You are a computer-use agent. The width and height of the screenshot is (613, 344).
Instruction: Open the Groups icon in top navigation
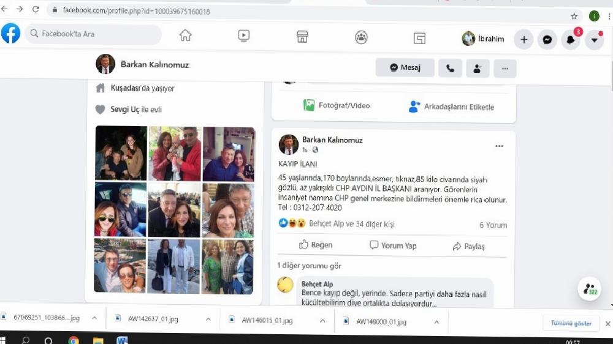coord(361,37)
